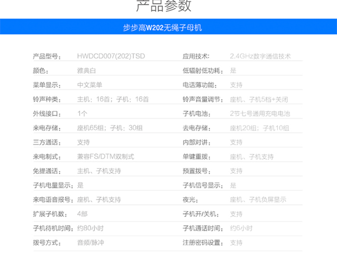This screenshot has height=270, width=337.
Task: Click the 雅典白 color value
Action: 86,71
